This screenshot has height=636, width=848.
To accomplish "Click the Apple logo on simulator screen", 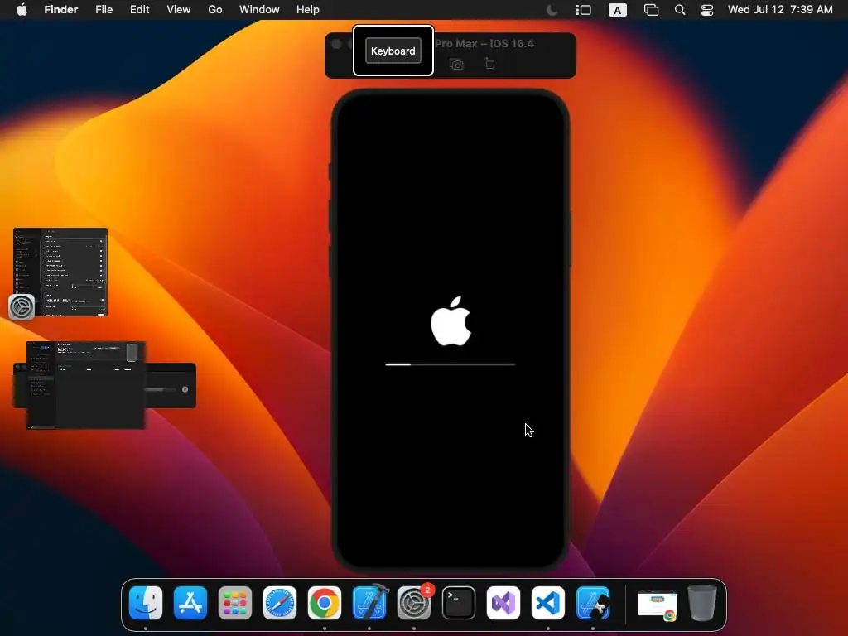I will click(x=450, y=320).
